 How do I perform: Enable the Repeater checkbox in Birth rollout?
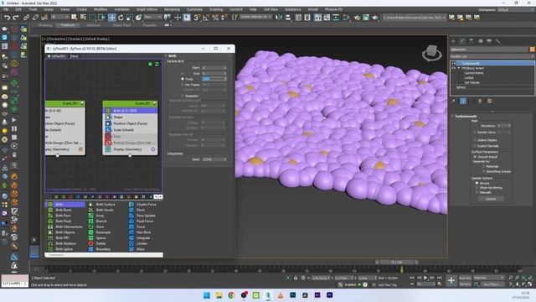(183, 96)
